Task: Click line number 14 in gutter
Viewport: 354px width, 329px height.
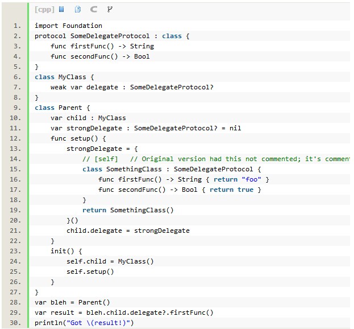Action: (x=15, y=159)
